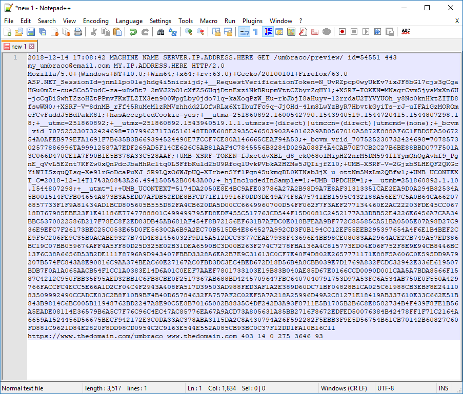
Task: Play back the recorded macro
Action: click(366, 32)
